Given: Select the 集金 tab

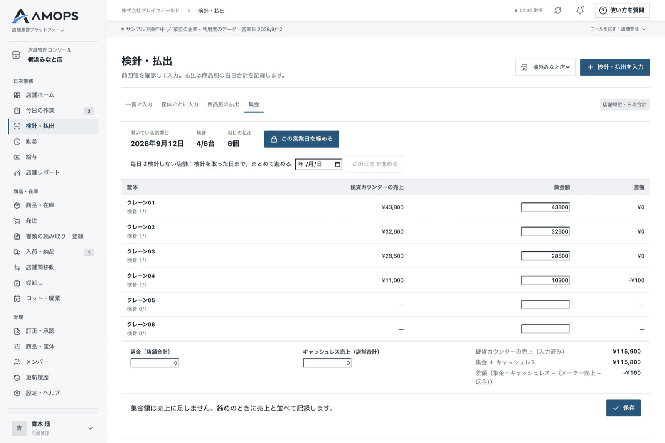Looking at the screenshot, I should 254,104.
